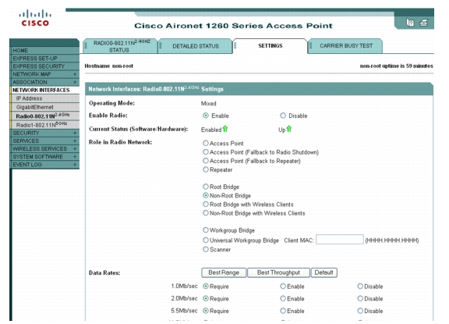Select Root Bridge with Wireless Clients
This screenshot has height=324, width=449.
point(206,204)
